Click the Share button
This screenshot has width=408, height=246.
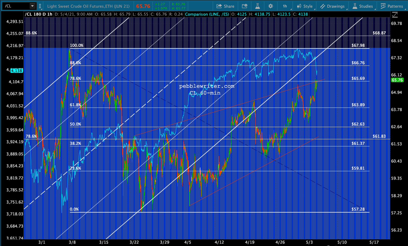click(x=226, y=6)
